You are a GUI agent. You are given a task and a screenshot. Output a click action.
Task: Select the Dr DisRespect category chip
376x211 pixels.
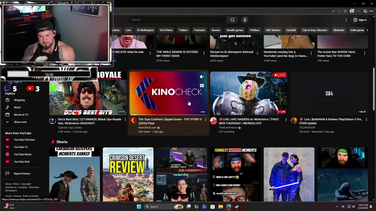click(x=145, y=30)
